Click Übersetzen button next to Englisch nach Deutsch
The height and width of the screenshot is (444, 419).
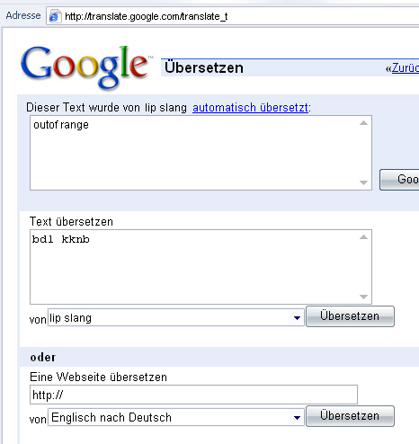[350, 416]
